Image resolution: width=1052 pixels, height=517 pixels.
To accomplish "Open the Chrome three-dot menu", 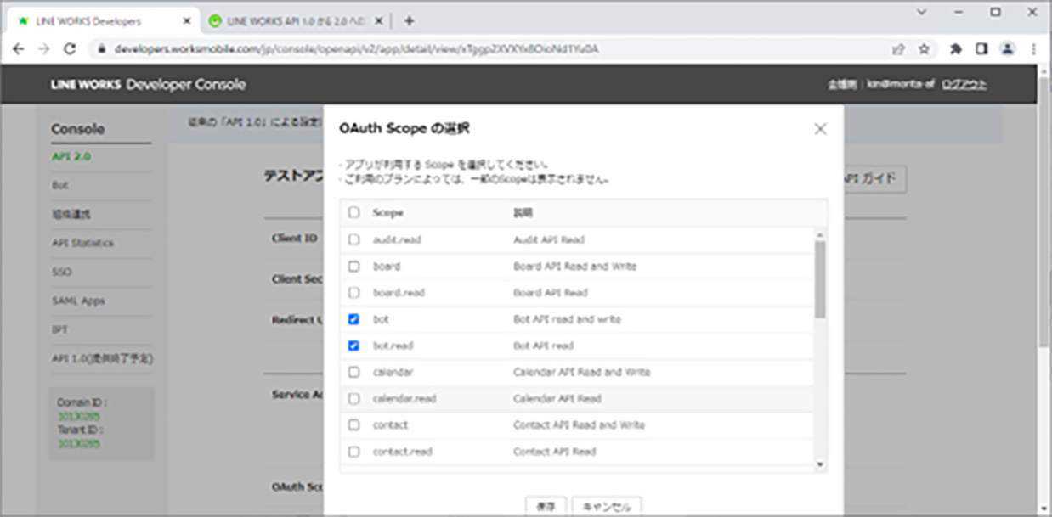I will pos(1033,49).
